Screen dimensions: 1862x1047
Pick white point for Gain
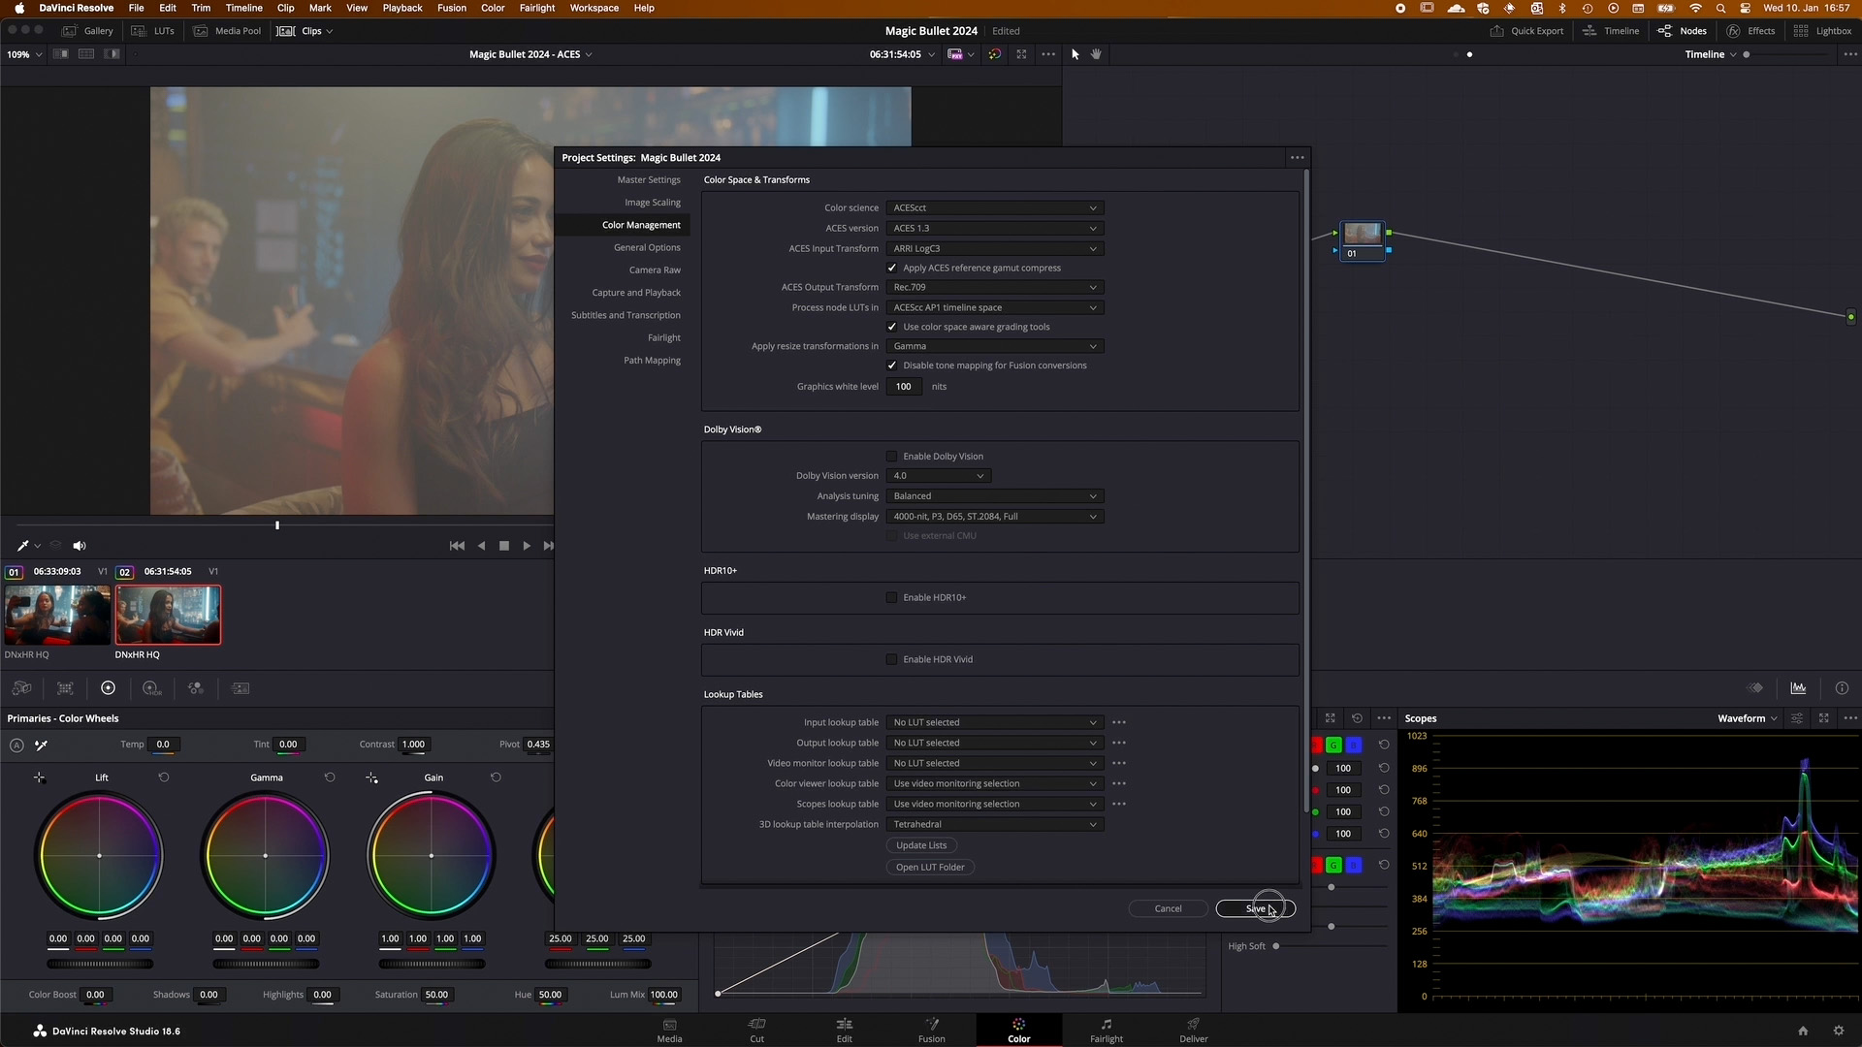tap(371, 777)
